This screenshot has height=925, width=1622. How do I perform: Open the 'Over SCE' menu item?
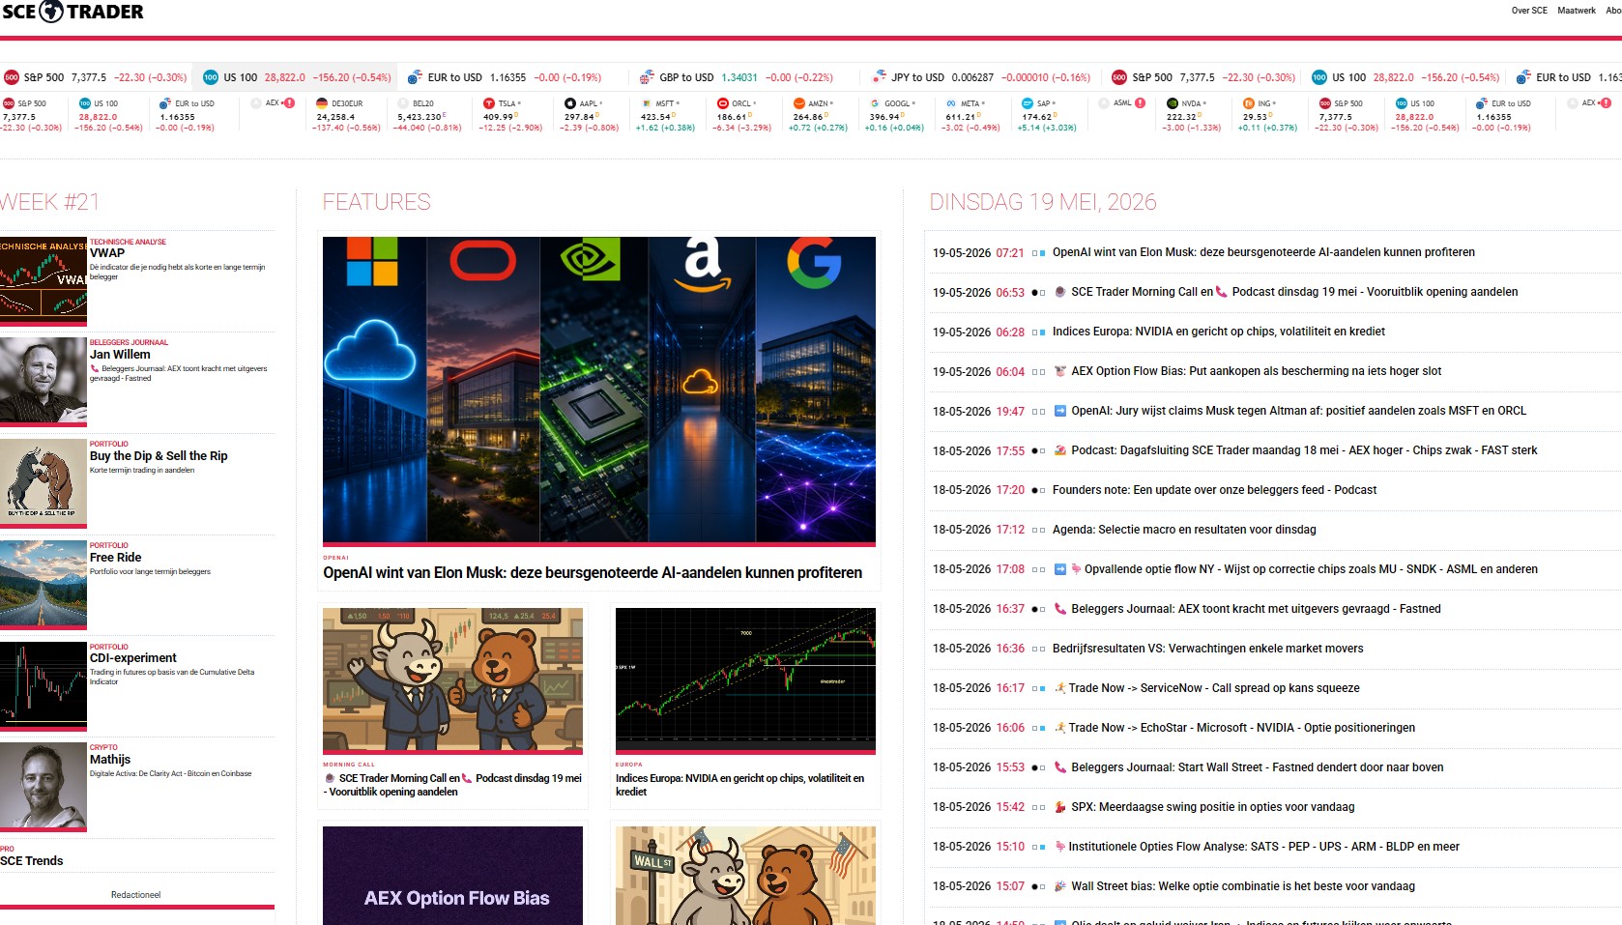pos(1529,11)
